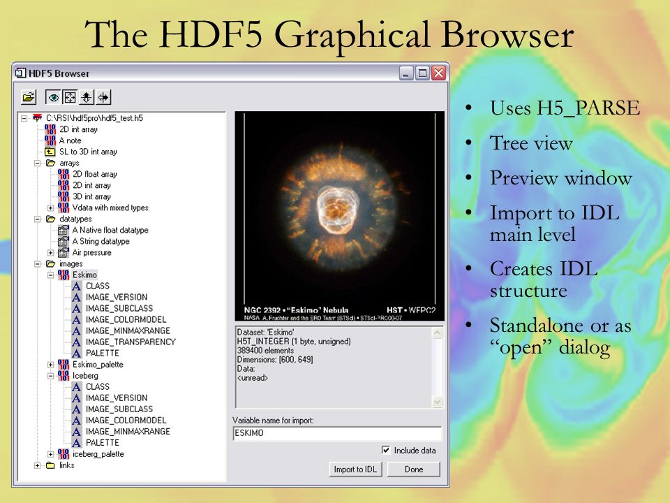Click the scroll up arrow in dataset info
670x503 pixels.
coord(437,333)
